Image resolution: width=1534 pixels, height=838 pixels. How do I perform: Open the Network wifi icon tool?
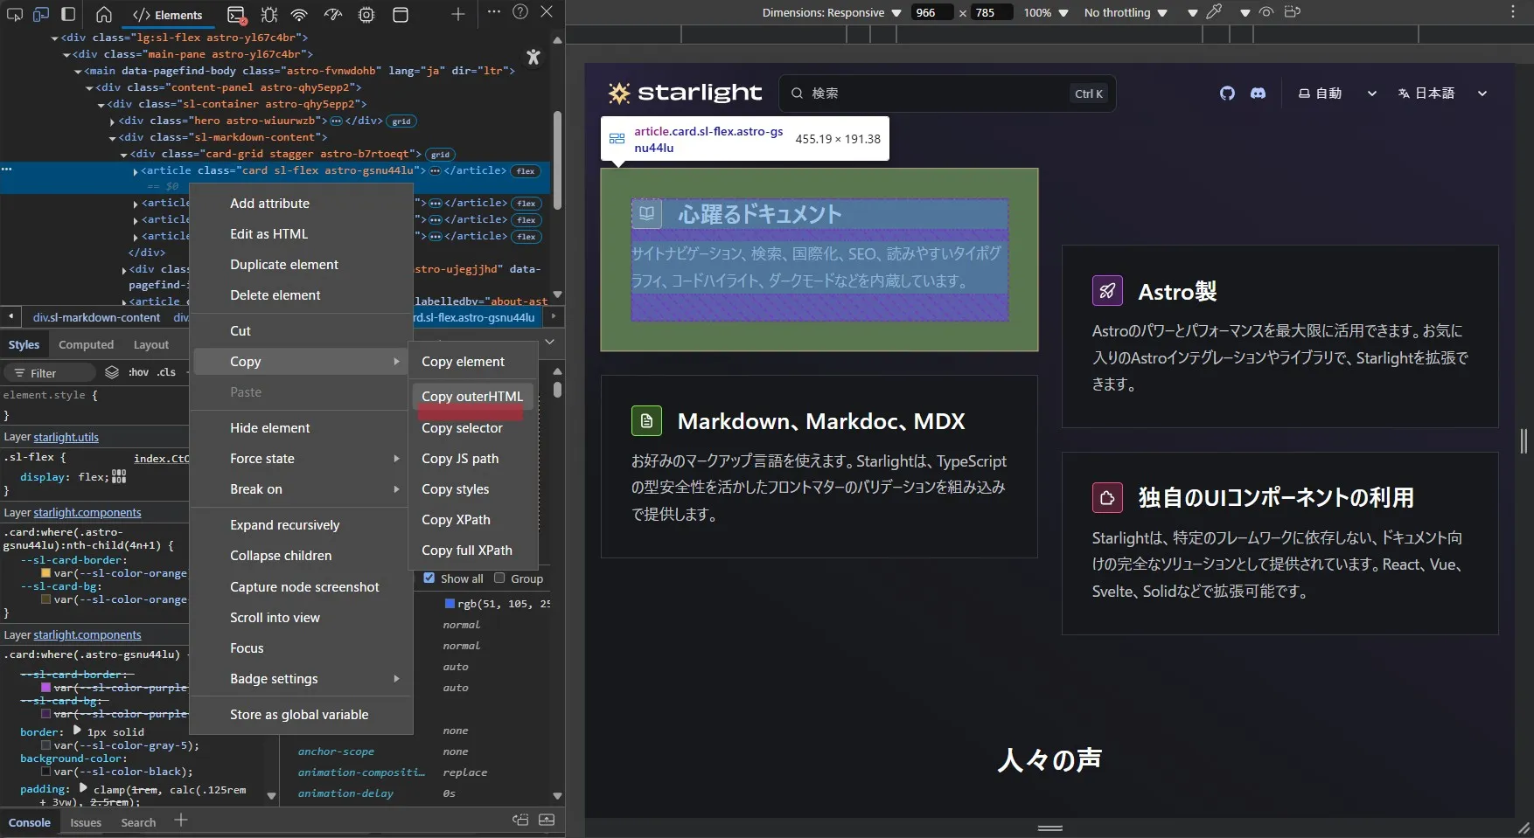coord(299,15)
